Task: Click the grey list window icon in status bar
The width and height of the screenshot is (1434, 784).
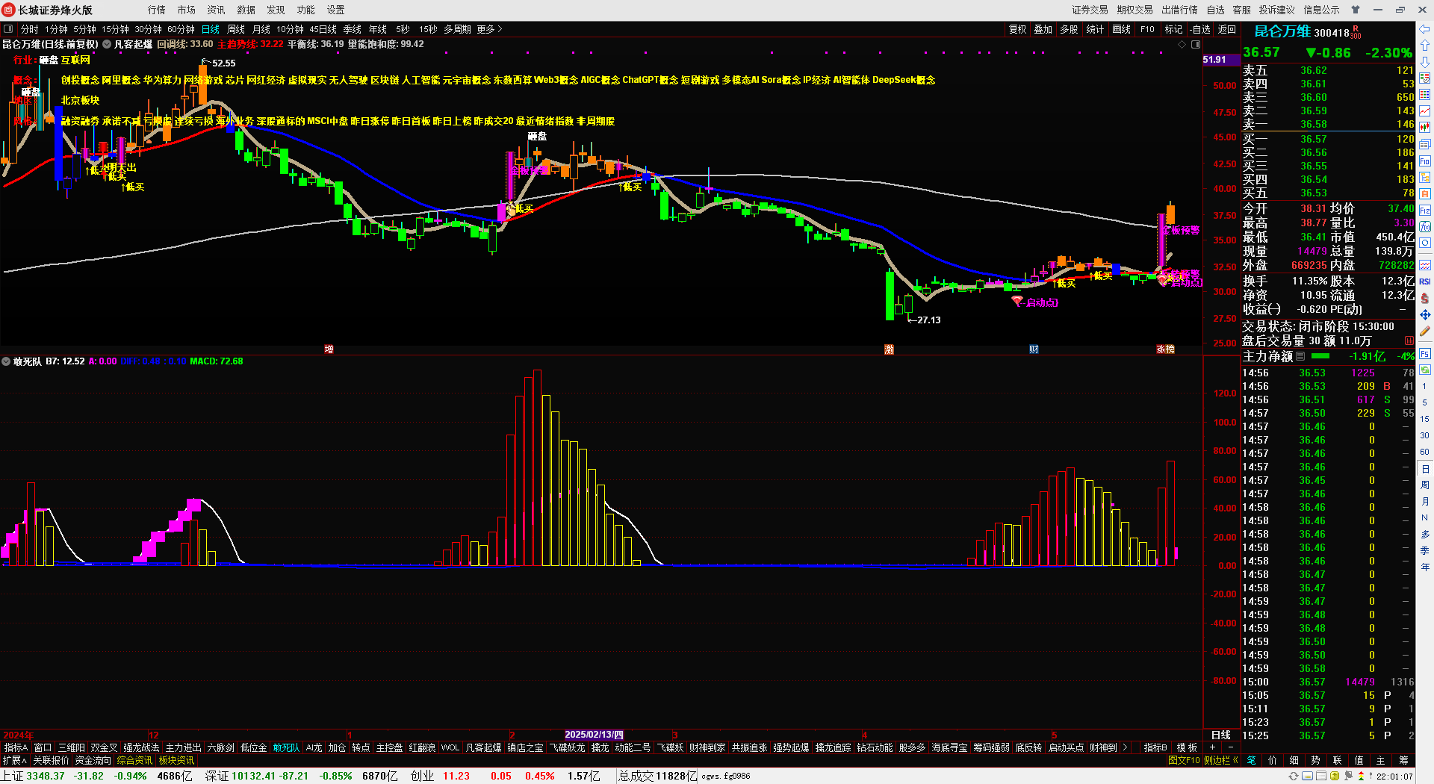Action: (x=1321, y=776)
